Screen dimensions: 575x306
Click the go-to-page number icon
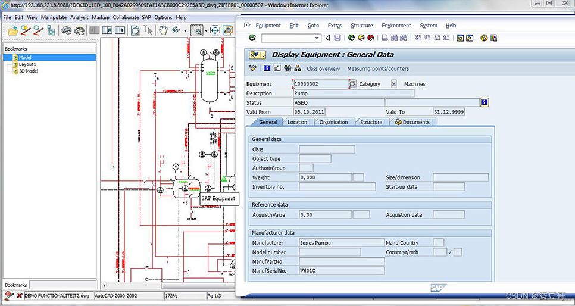[107, 30]
